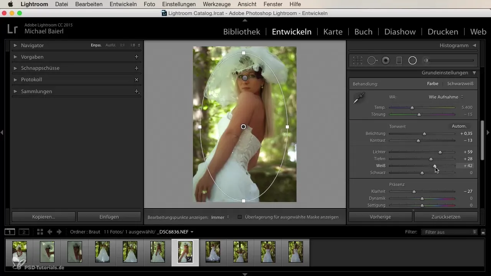The height and width of the screenshot is (276, 491).
Task: Expand the Navigator panel
Action: tap(15, 45)
